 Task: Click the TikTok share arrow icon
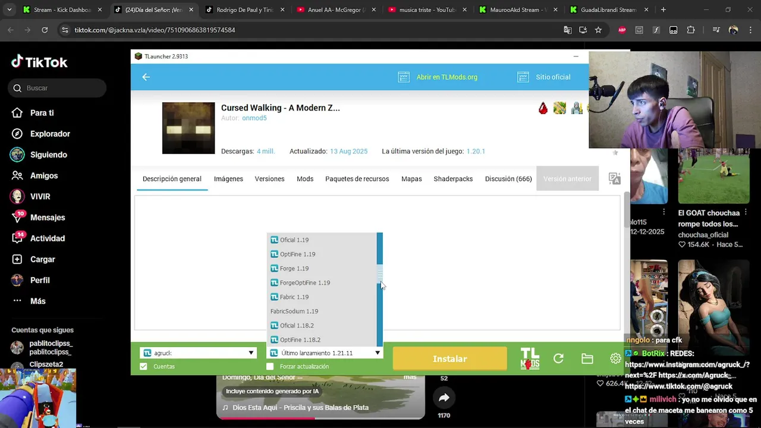pyautogui.click(x=444, y=398)
